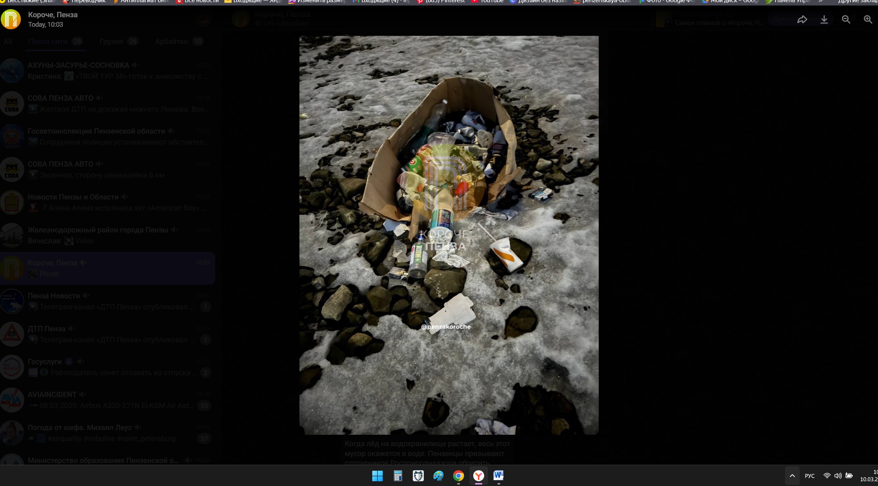Open Calculator from the taskbar
This screenshot has height=486, width=878.
[x=397, y=476]
